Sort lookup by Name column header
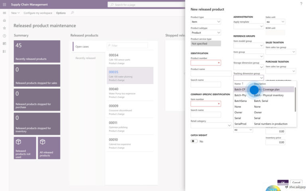Screen dimensions: 306x191 point(239,84)
